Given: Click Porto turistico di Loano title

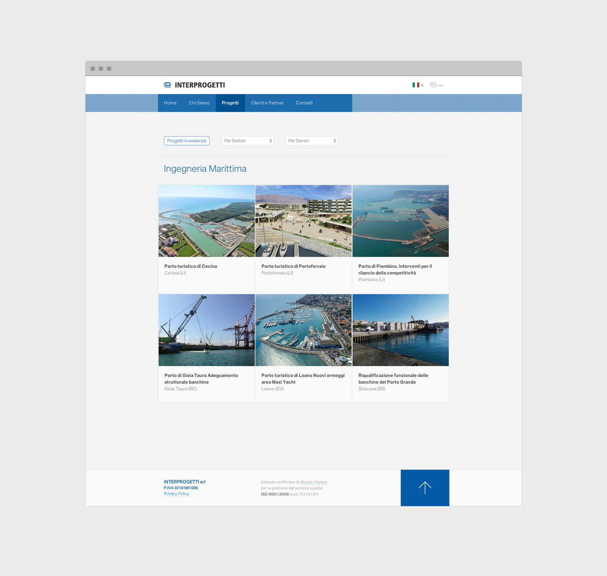Looking at the screenshot, I should point(303,379).
